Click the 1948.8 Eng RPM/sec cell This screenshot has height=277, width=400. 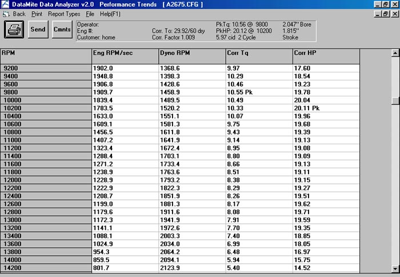coord(125,76)
